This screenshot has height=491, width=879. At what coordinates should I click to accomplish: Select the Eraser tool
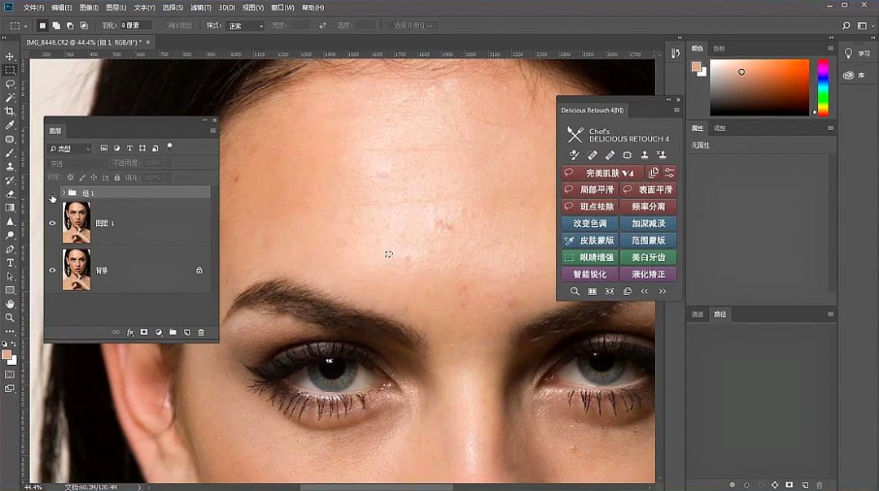pos(10,193)
